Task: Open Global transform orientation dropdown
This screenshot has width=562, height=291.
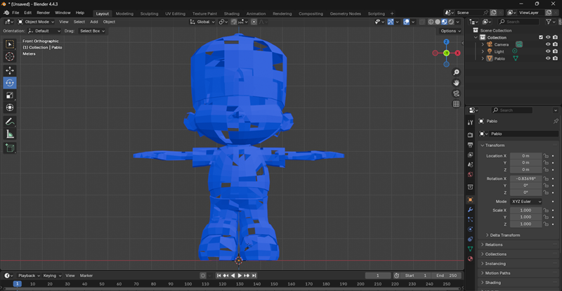Action: click(202, 22)
